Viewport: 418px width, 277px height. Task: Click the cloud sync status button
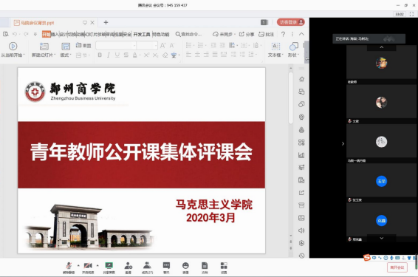pos(224,34)
